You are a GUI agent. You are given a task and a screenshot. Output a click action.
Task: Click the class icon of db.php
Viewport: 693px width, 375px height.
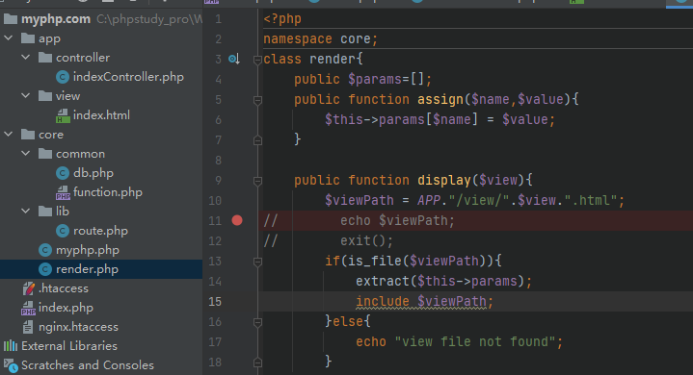pyautogui.click(x=63, y=173)
